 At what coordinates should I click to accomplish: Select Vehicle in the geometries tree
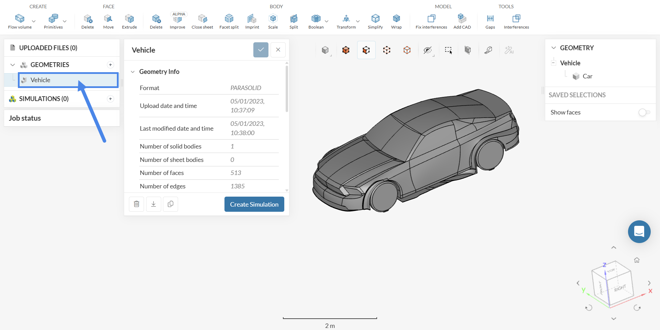click(41, 80)
